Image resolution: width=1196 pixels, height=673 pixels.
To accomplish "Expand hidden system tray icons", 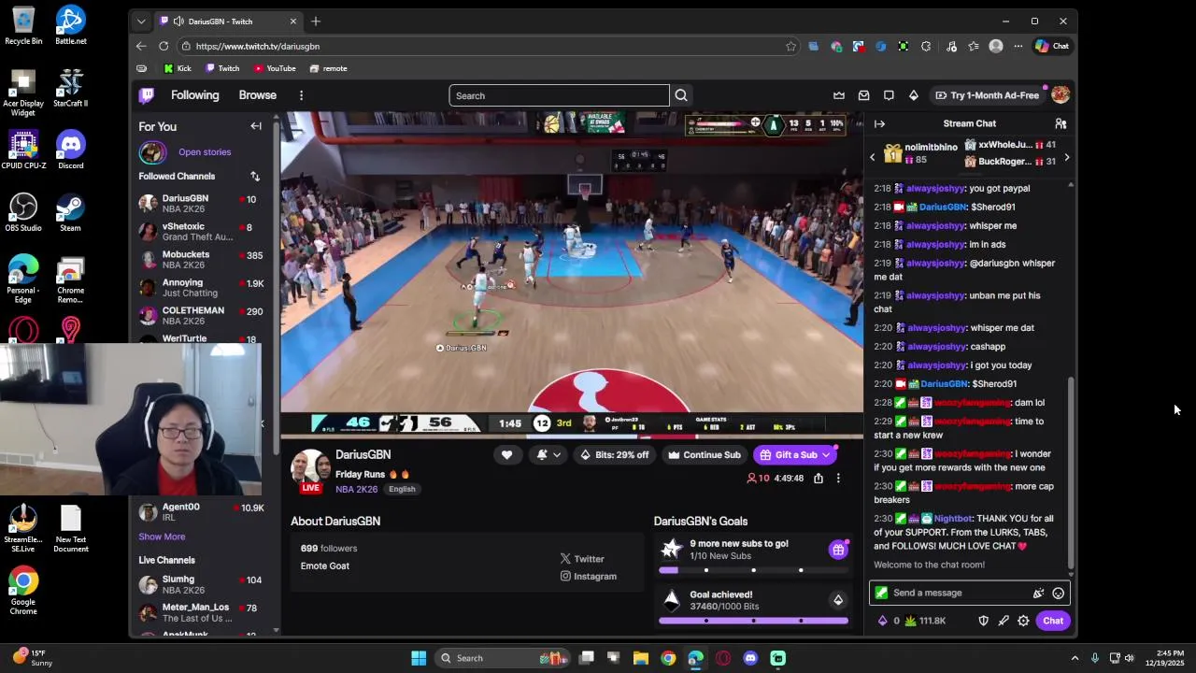I will click(x=1075, y=658).
